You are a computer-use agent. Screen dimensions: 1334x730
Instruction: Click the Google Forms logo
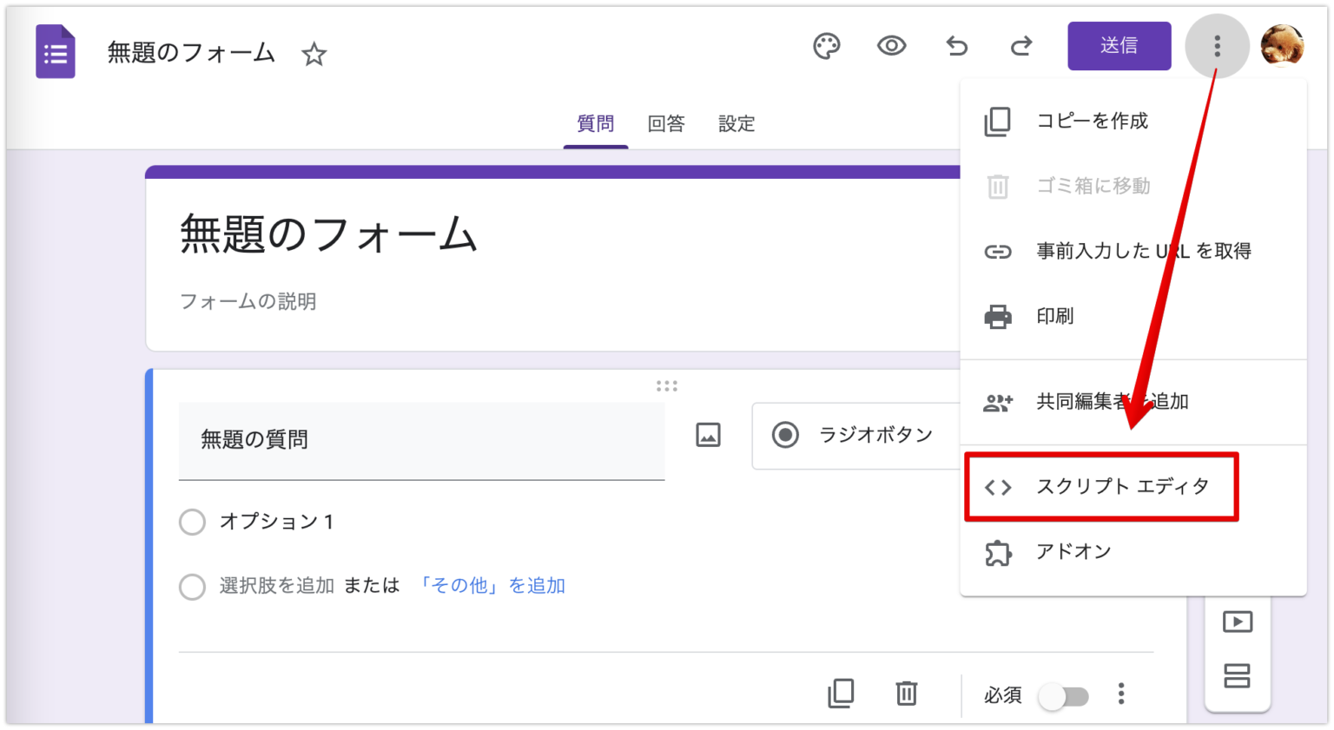coord(55,52)
